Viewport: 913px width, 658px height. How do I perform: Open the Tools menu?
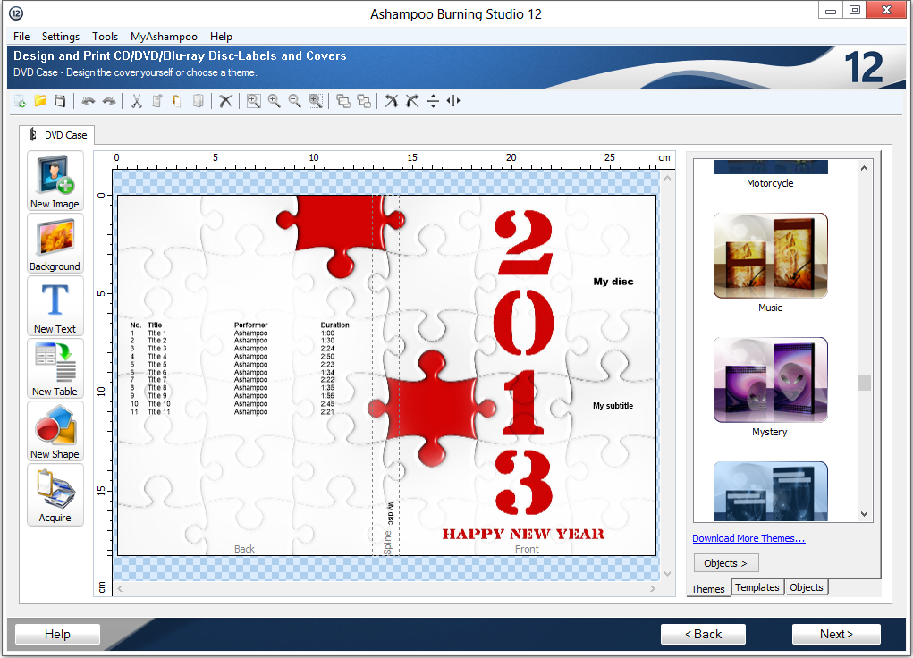[x=105, y=36]
